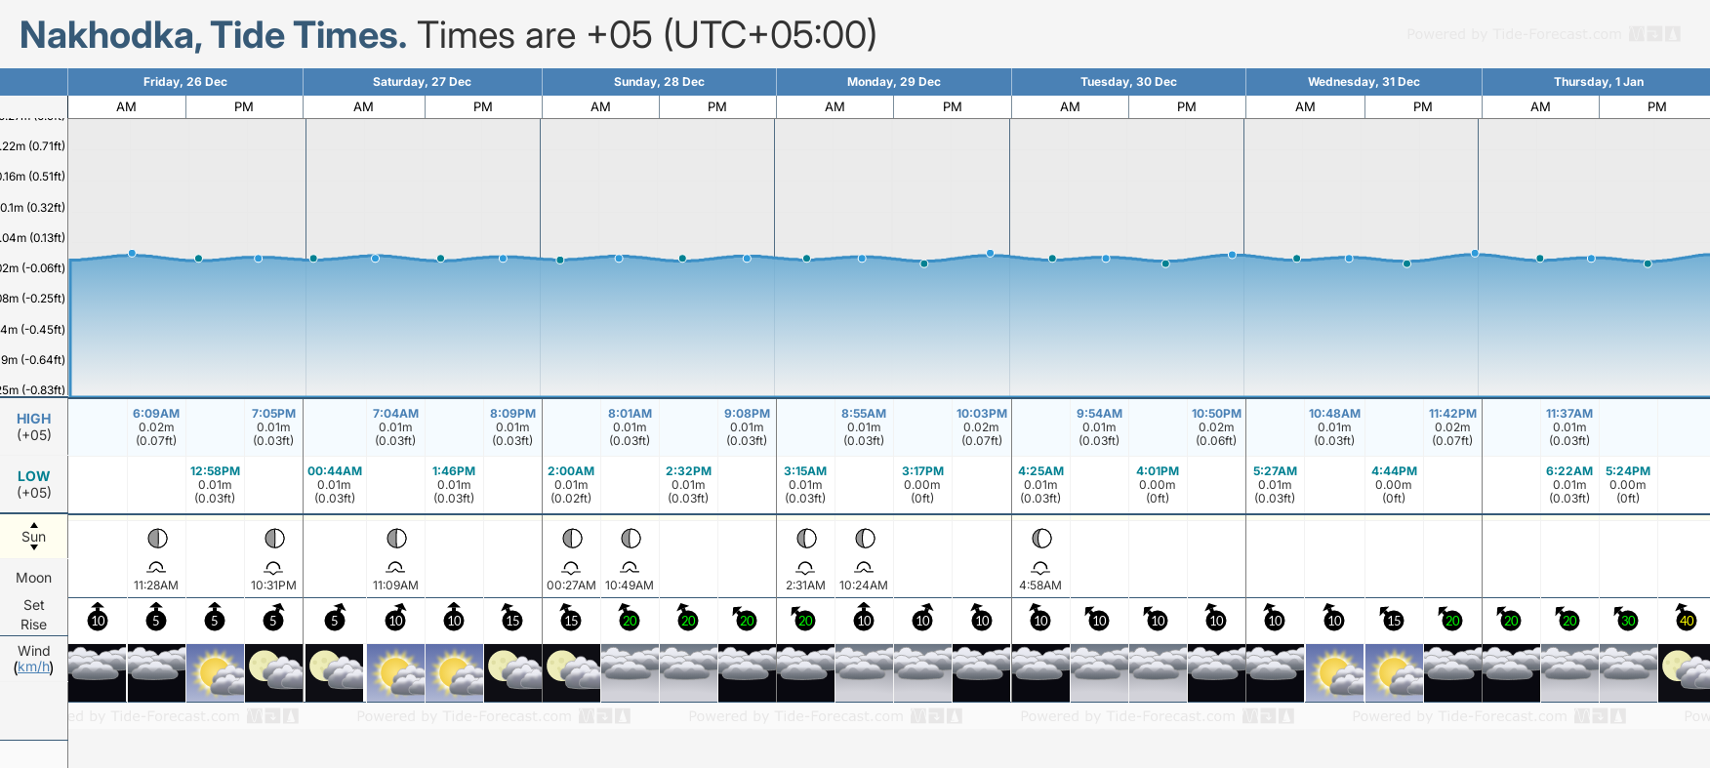Image resolution: width=1710 pixels, height=768 pixels.
Task: Click the Sun row label with arrows
Action: [33, 537]
